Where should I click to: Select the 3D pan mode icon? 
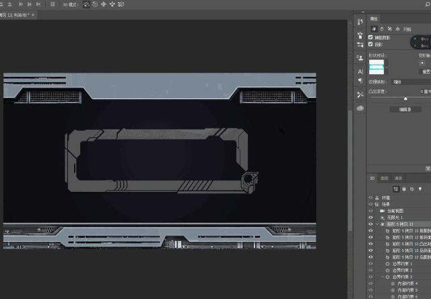(x=103, y=4)
